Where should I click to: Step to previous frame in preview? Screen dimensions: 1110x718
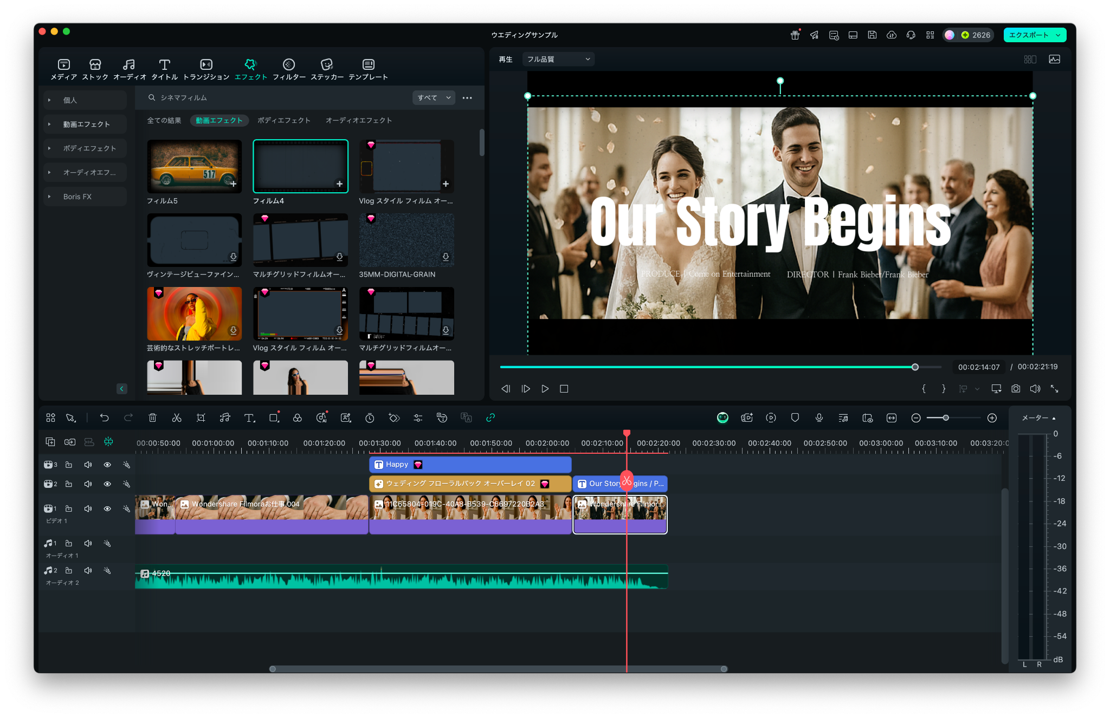coord(506,389)
